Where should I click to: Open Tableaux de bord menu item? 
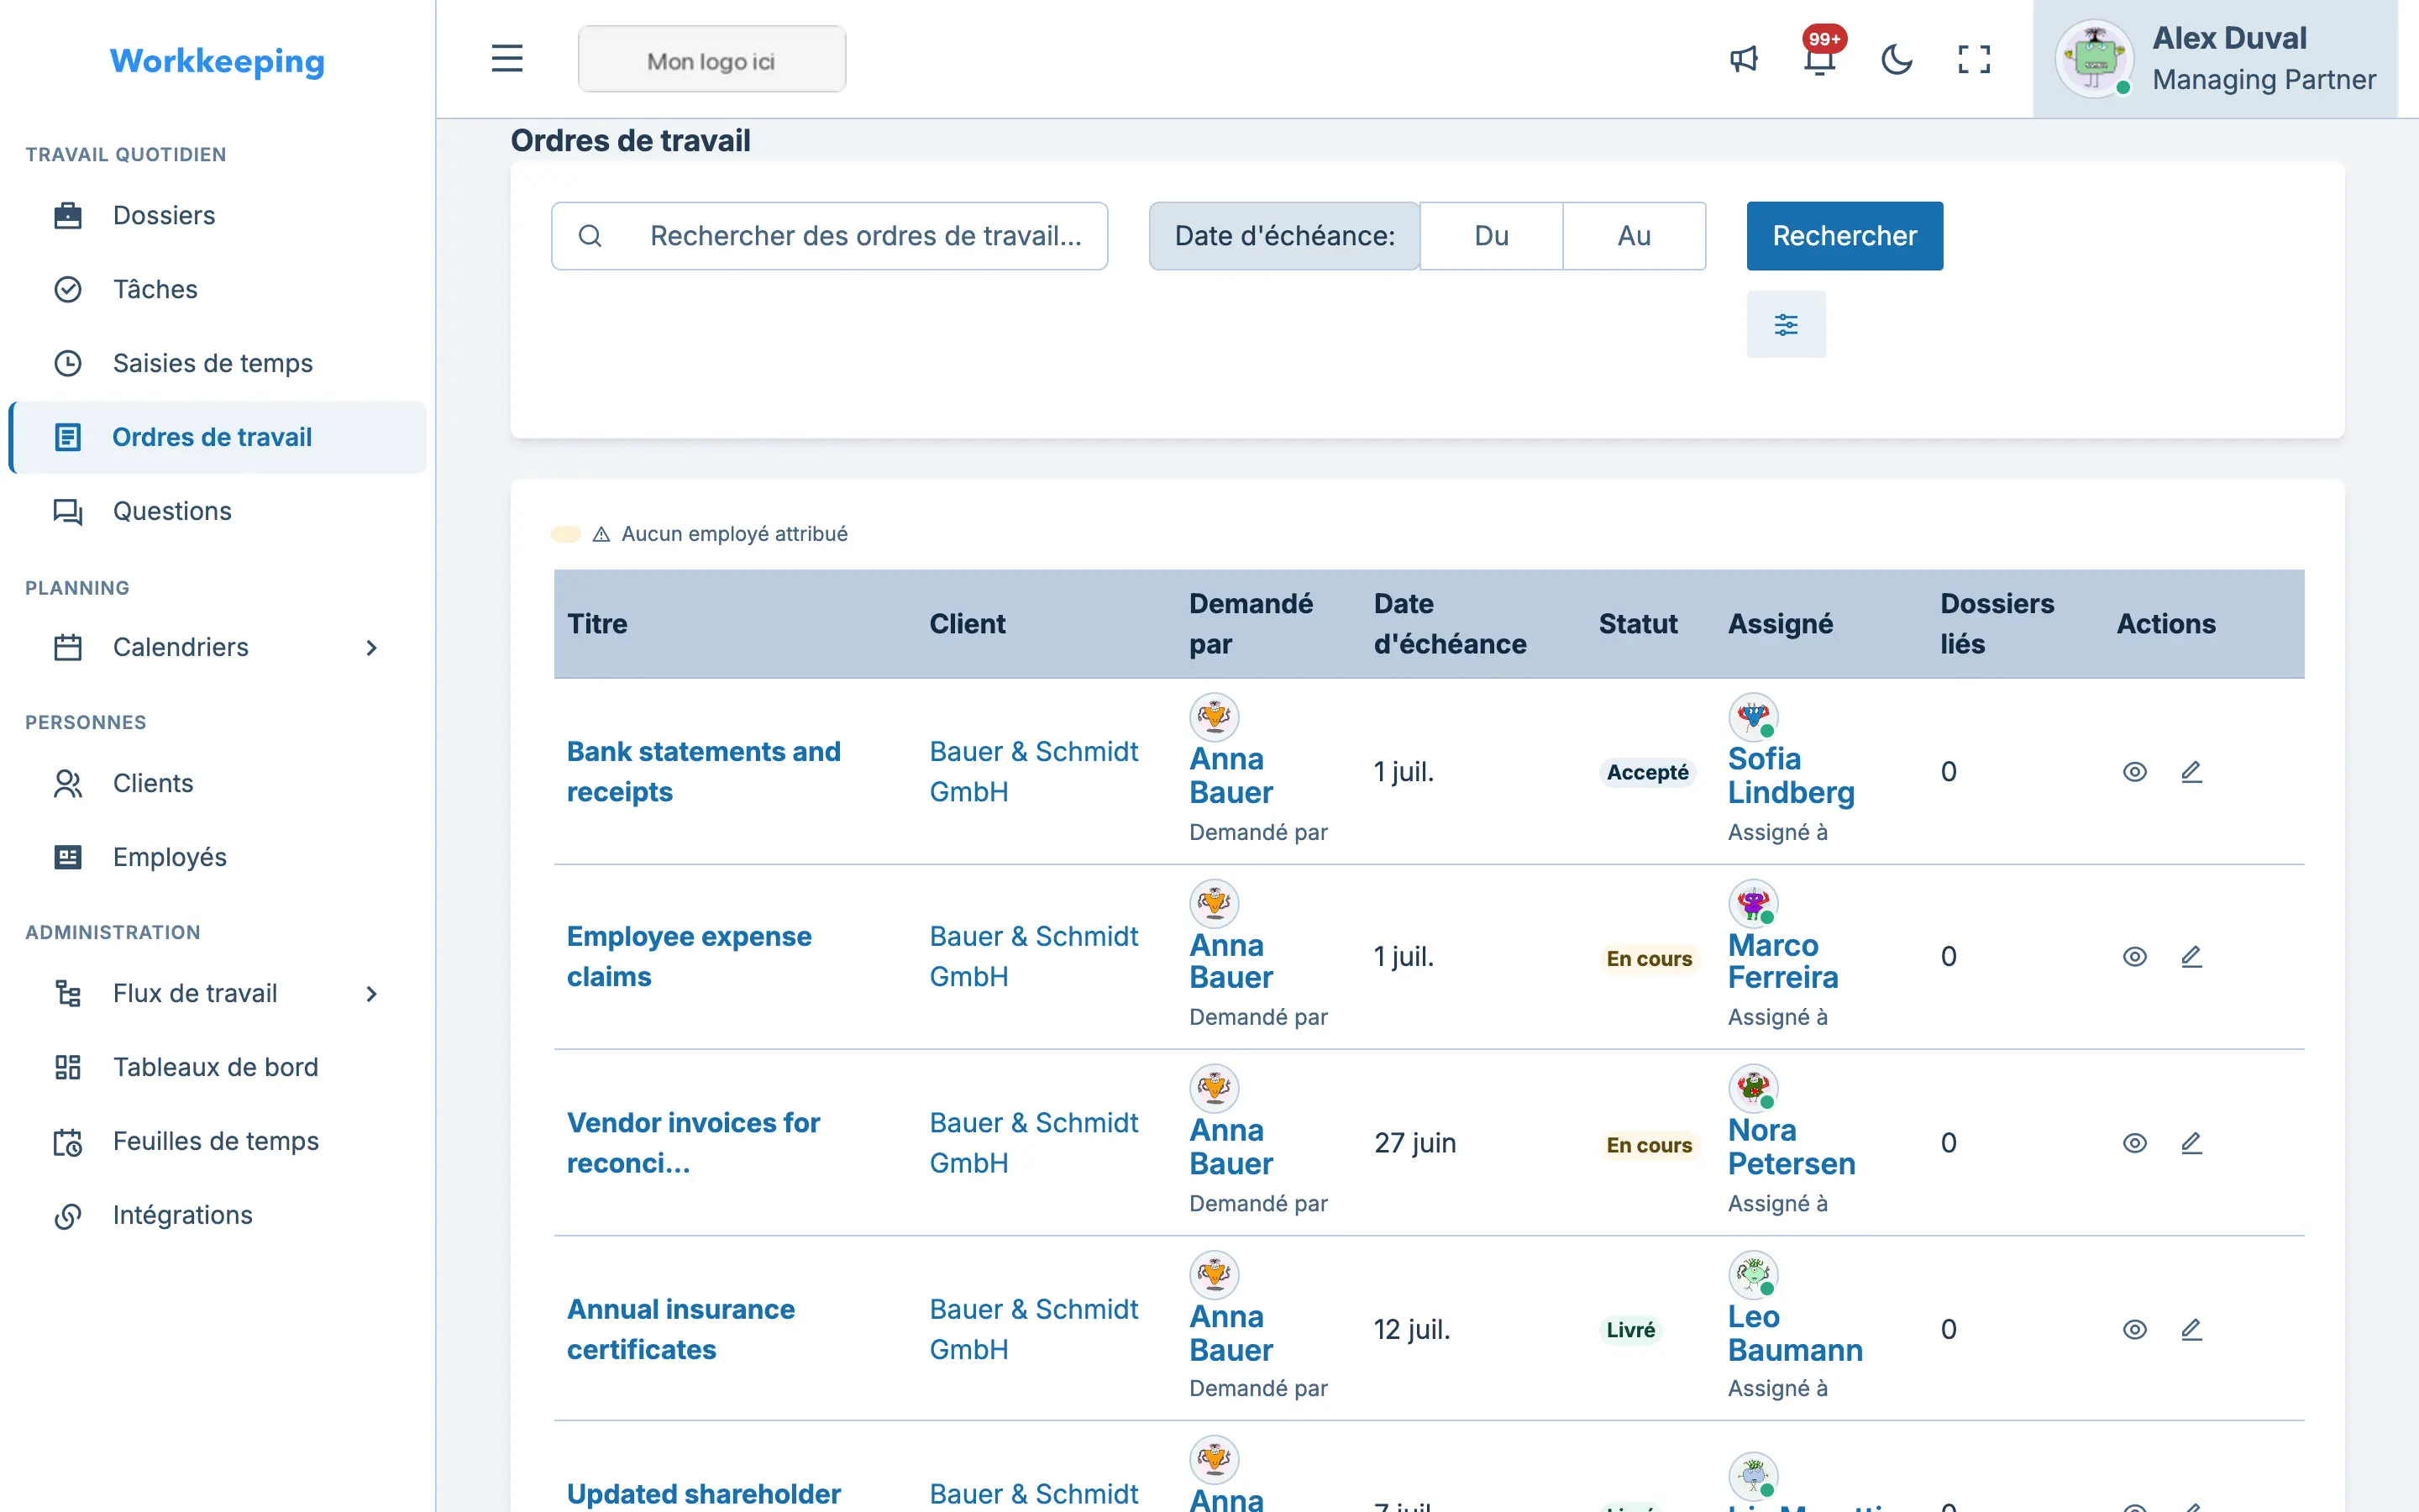tap(218, 1067)
